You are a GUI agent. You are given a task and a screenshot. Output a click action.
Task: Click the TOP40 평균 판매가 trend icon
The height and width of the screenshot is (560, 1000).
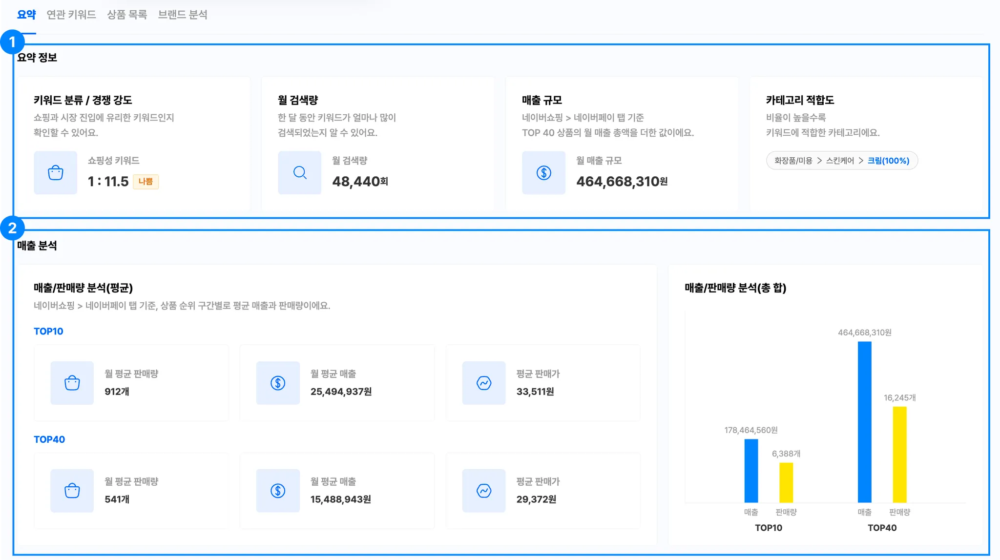484,491
